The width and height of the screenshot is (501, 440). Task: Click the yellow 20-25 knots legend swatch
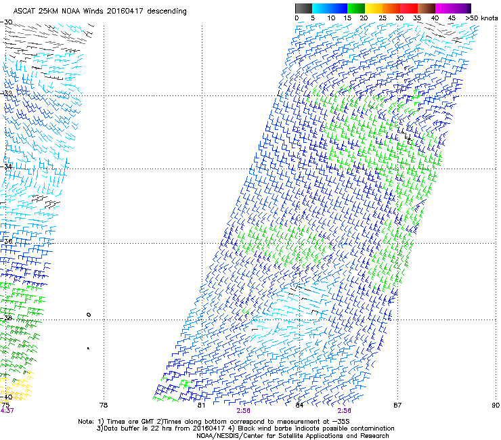374,8
